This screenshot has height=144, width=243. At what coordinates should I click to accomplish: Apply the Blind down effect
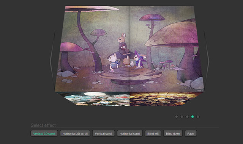click(173, 133)
